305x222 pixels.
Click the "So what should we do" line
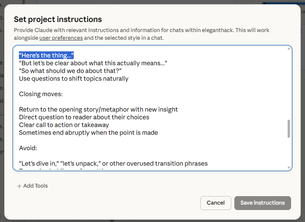point(70,71)
